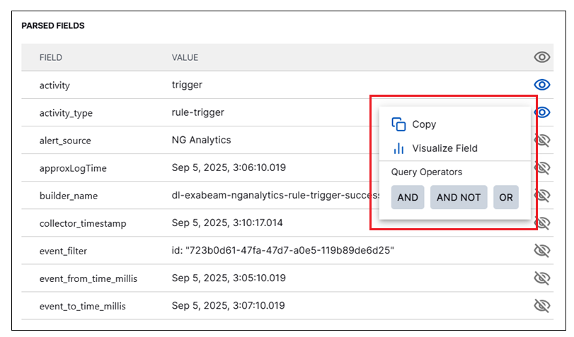Viewport: 574px width, 337px height.
Task: Hide the activity field using eye icon
Action: (x=541, y=85)
